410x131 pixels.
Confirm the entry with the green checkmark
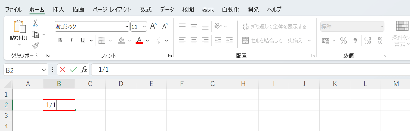(73, 70)
